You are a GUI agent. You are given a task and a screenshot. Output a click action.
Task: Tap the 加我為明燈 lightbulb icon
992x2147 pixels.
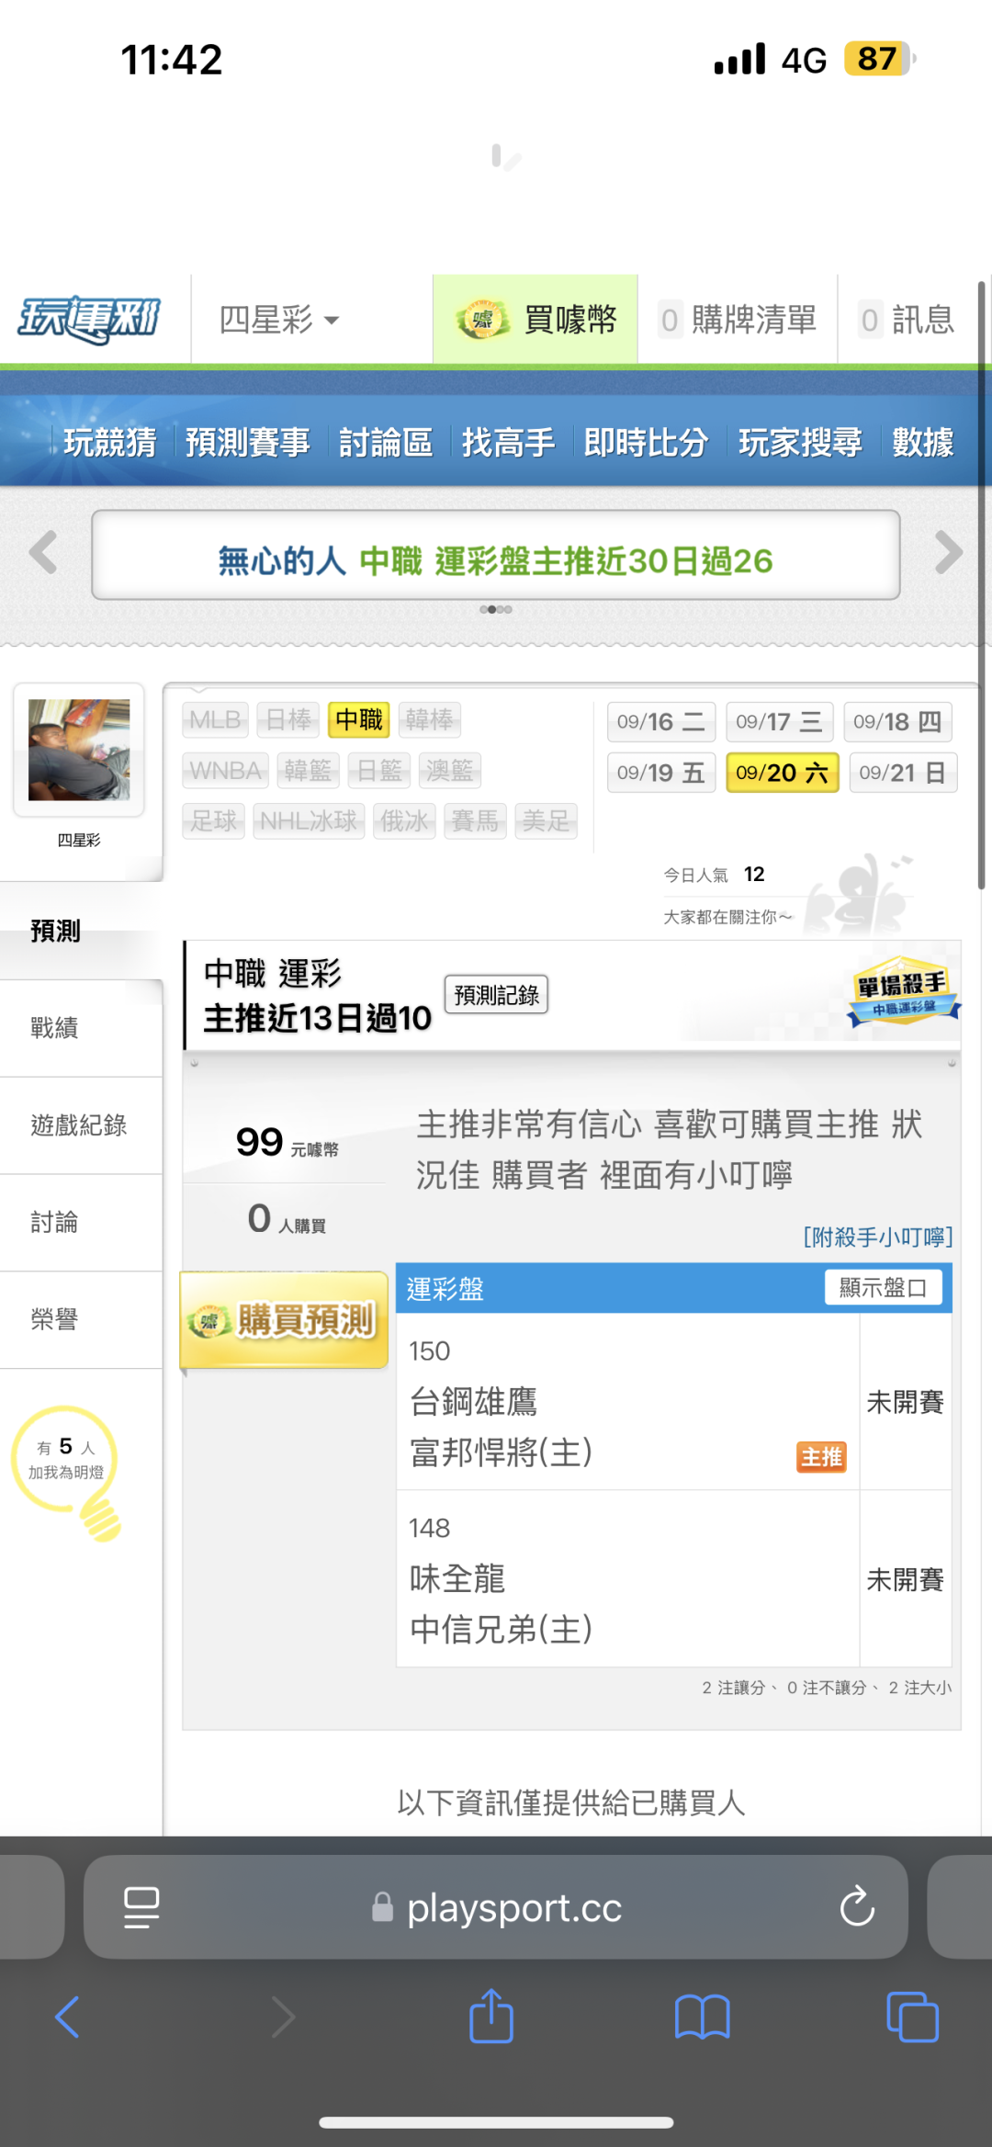66,1472
